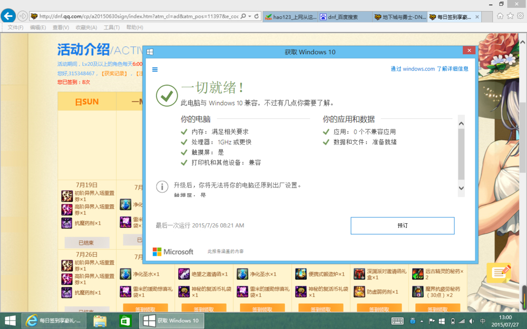
Task: Switch to the 地下城与勇士 tab
Action: tap(400, 17)
